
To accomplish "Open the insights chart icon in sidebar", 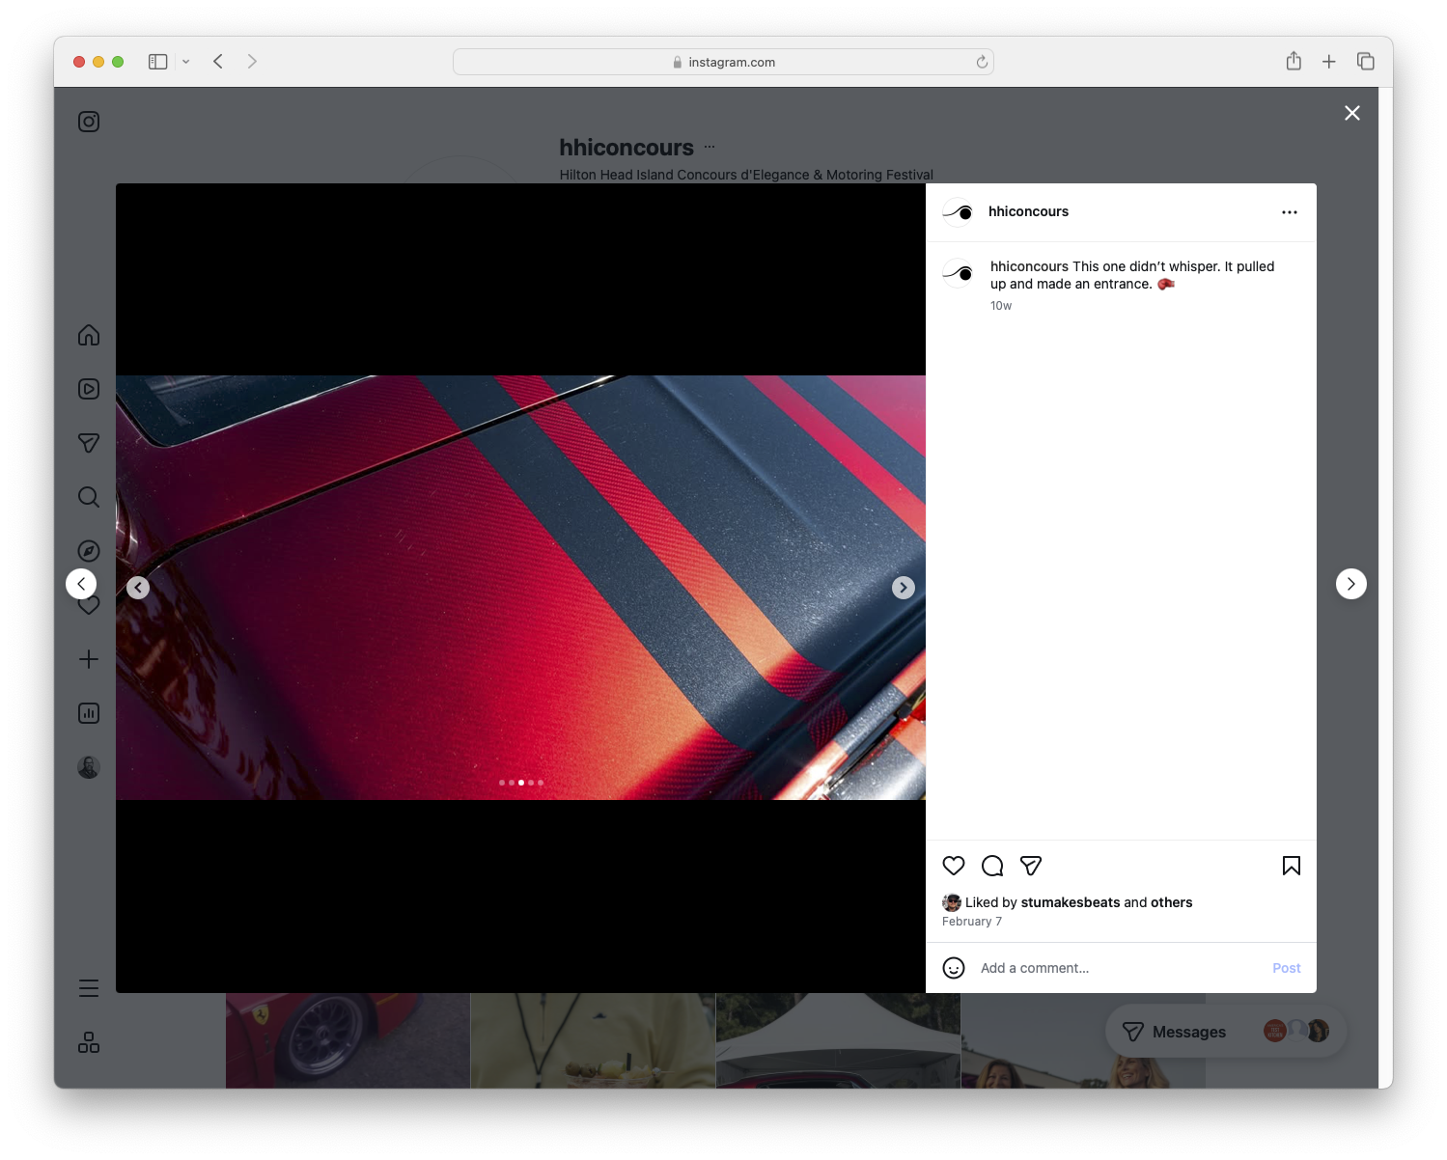I will point(88,713).
